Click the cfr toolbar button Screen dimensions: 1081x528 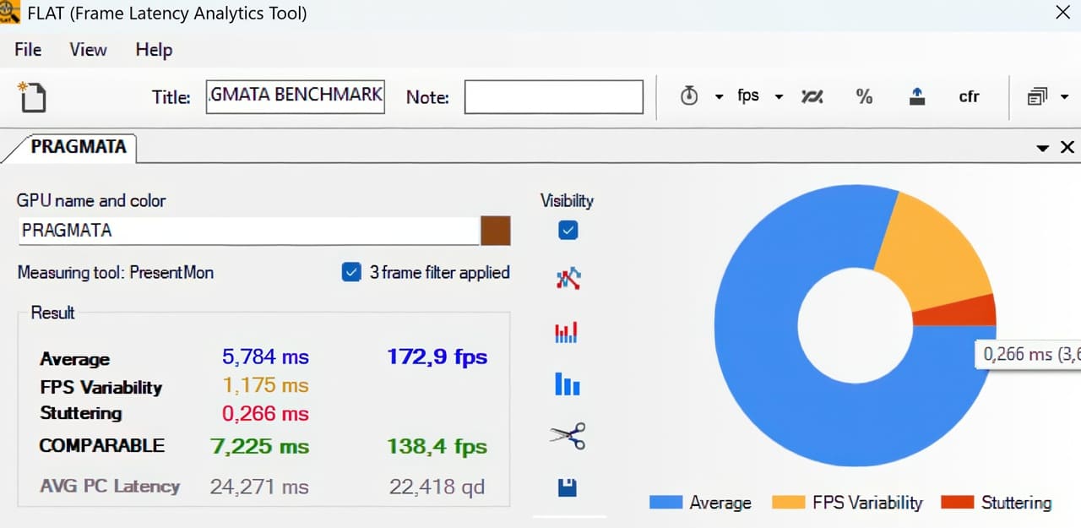(x=969, y=96)
